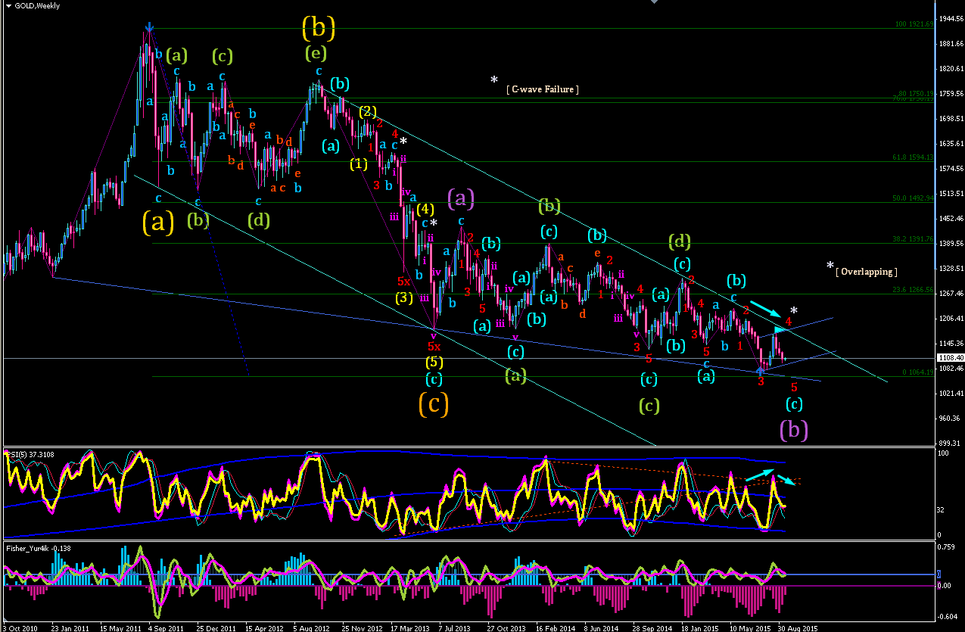965x632 pixels.
Task: Click the Fibonacci label '38.2 1391.76'
Action: coord(915,239)
